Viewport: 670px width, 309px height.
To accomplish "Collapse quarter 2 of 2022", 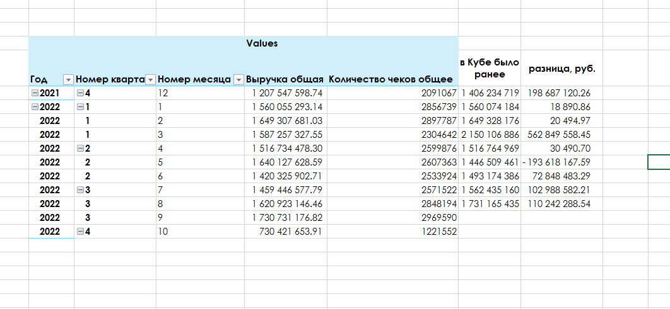I will (80, 149).
